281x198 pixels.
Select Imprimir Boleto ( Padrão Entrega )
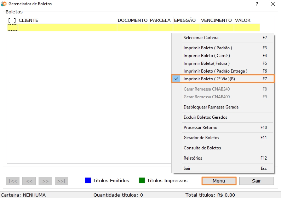tap(223, 71)
